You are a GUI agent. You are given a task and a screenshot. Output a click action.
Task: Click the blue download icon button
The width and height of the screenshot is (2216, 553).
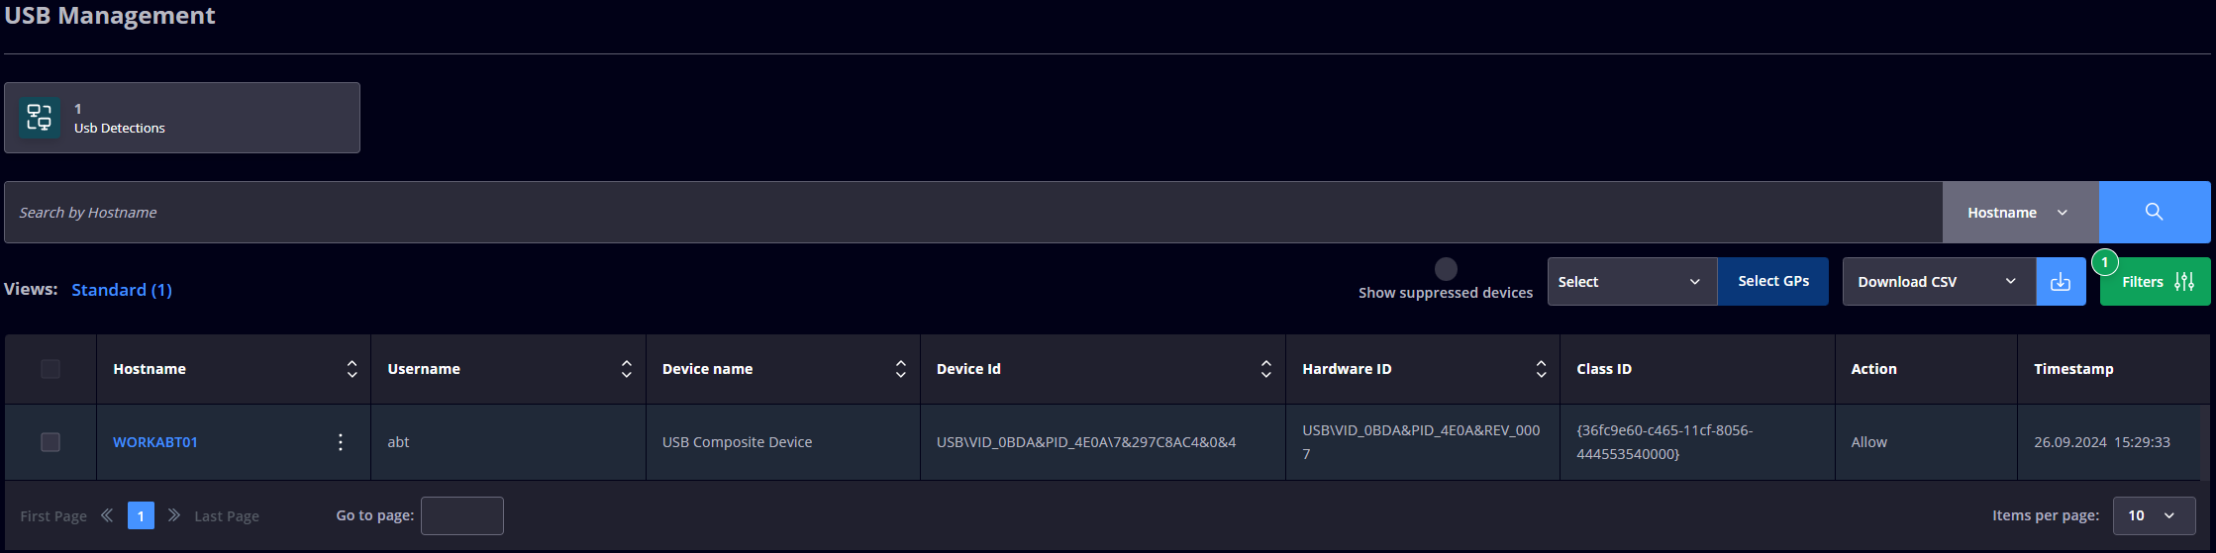tap(2061, 282)
